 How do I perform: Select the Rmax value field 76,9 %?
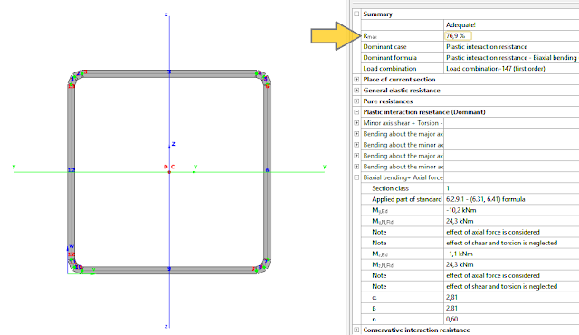458,36
